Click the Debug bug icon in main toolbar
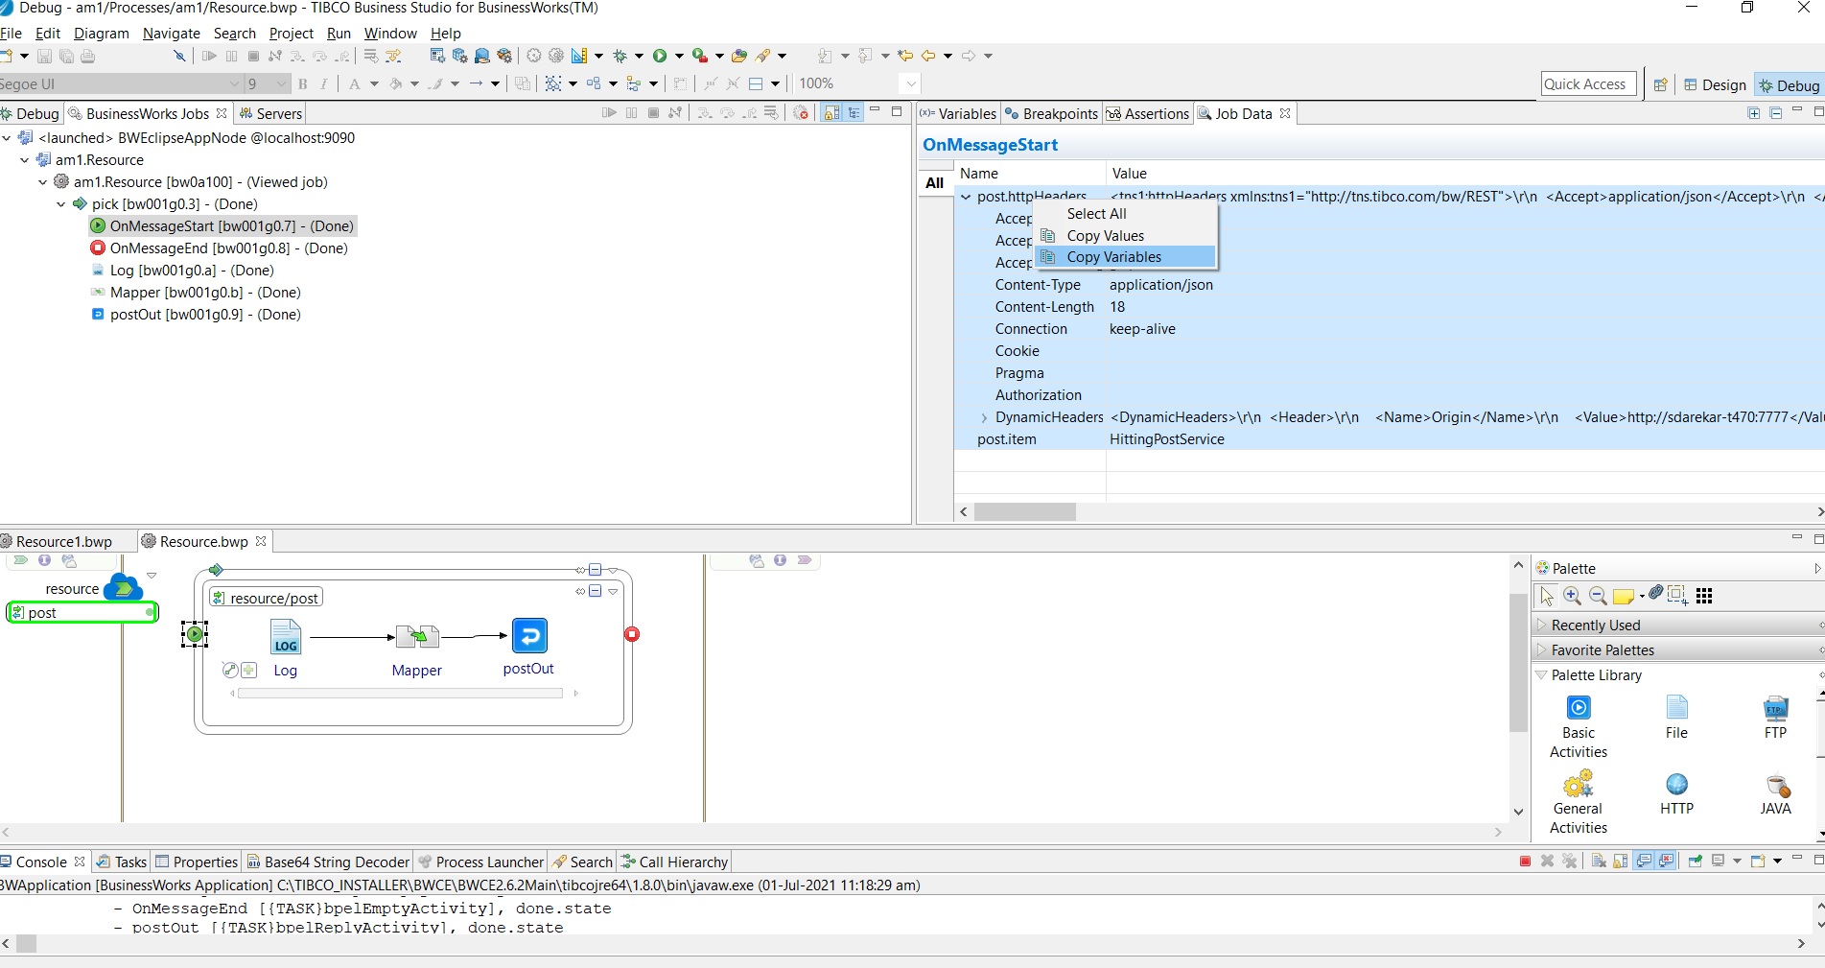Viewport: 1825px width, 968px height. pyautogui.click(x=620, y=56)
